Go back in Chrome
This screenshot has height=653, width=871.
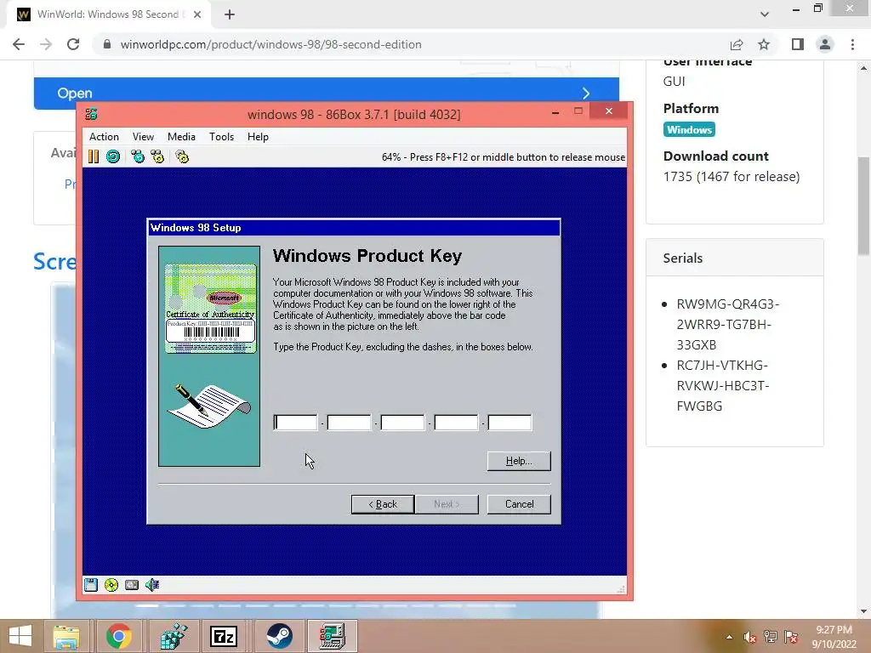click(19, 44)
